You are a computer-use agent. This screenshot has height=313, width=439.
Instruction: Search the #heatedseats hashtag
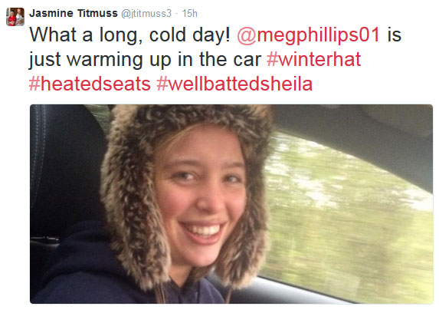90,84
